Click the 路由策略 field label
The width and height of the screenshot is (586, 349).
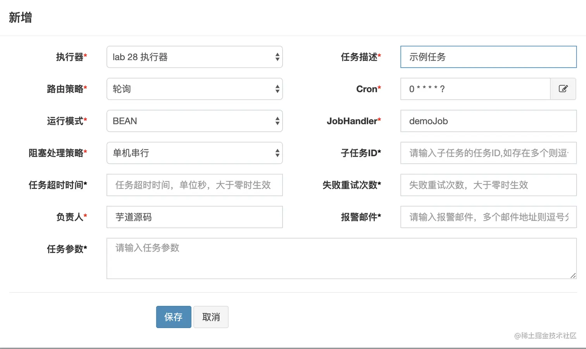pyautogui.click(x=67, y=89)
